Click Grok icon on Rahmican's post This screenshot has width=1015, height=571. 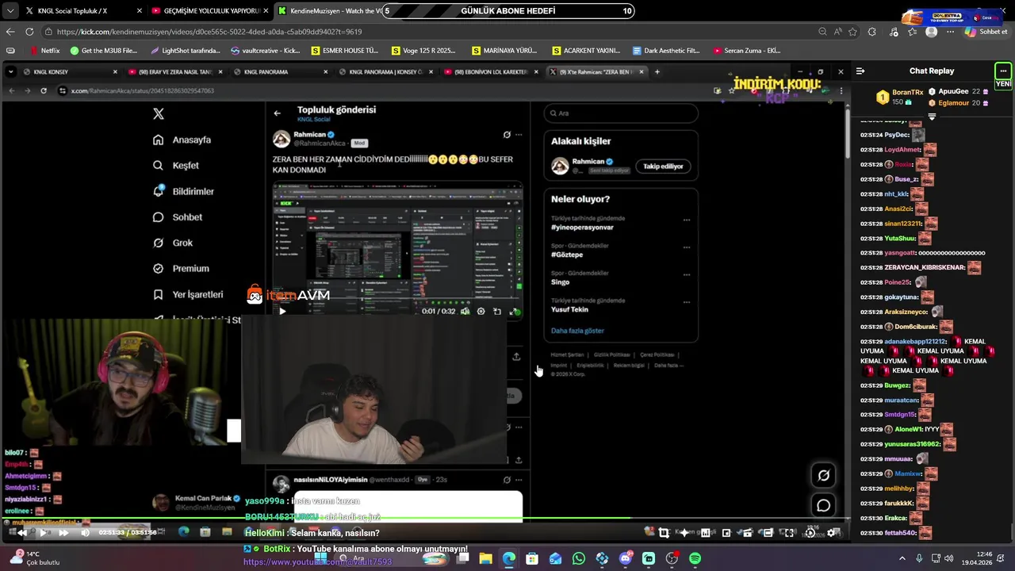[507, 135]
